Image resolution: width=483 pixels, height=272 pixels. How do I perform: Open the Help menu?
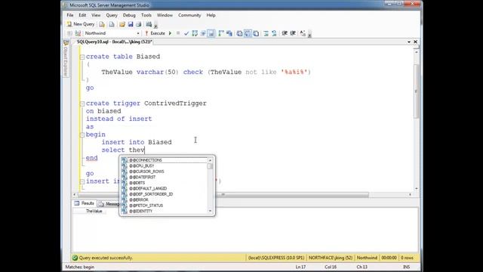point(211,15)
